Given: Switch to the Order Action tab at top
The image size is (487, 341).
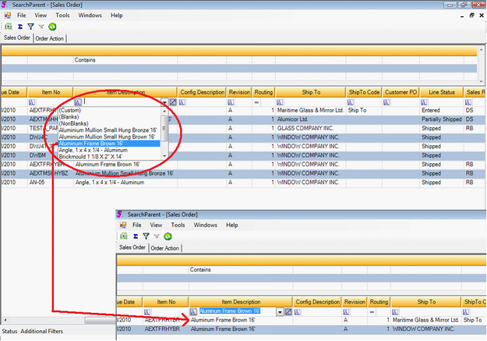Looking at the screenshot, I should coord(50,38).
